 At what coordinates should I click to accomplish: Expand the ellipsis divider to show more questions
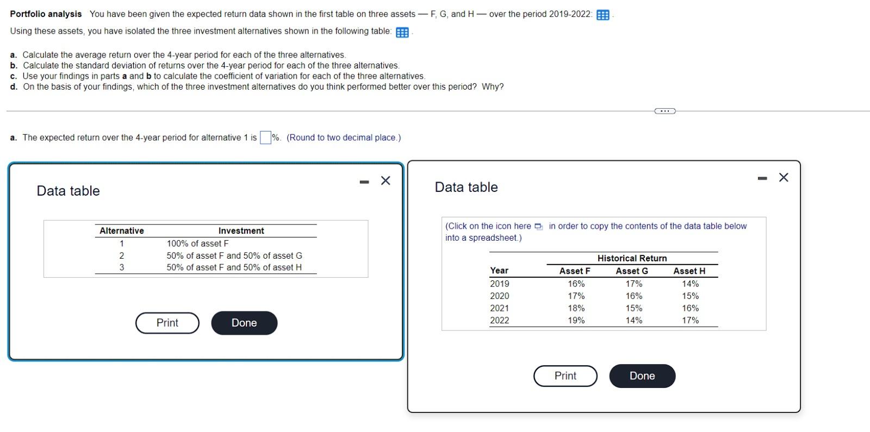click(x=664, y=110)
